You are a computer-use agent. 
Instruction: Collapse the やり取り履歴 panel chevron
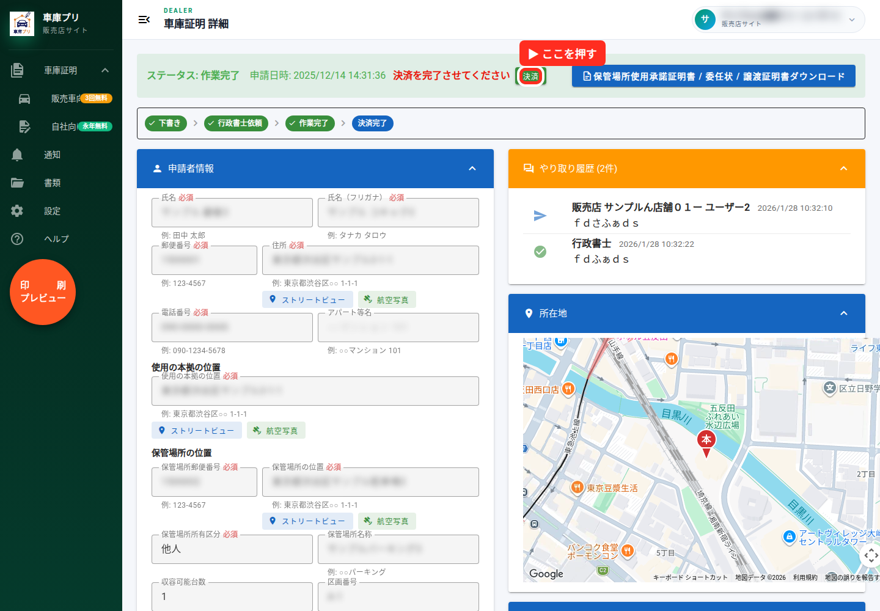[x=844, y=169]
